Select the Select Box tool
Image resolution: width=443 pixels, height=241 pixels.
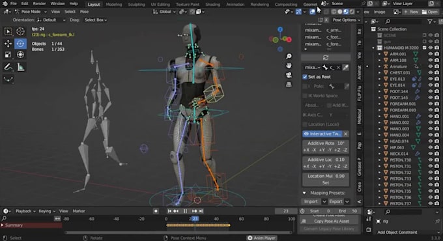[x=8, y=31]
